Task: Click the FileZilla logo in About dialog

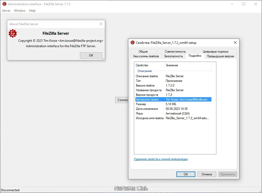Action: pos(13,33)
